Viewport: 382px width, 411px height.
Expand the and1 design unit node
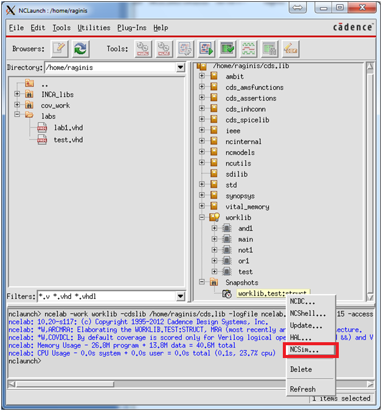[x=214, y=228]
